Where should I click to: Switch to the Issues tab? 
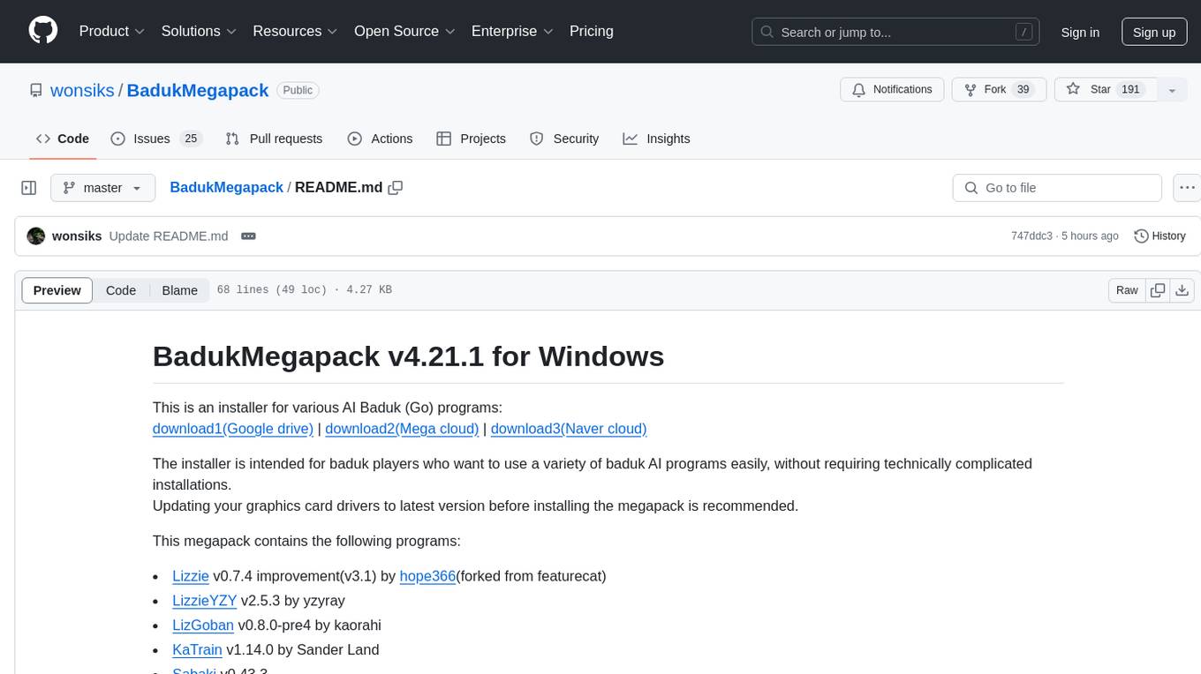click(x=156, y=139)
